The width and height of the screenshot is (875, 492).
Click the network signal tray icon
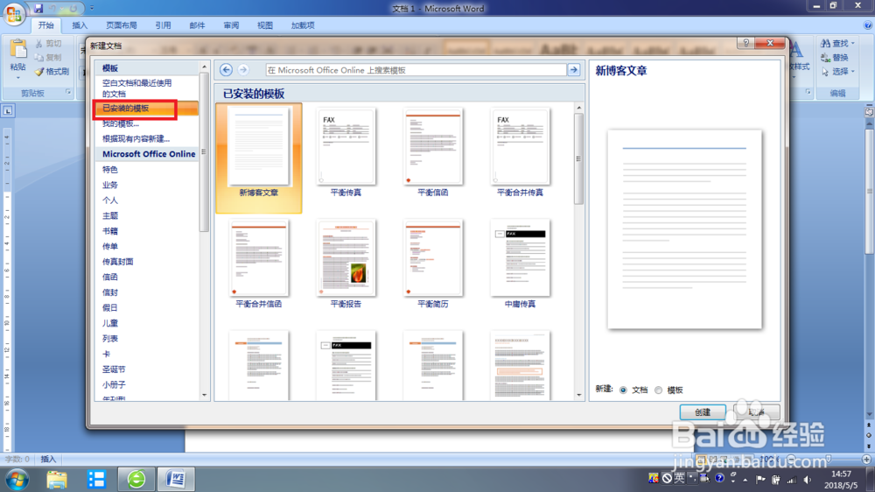(791, 480)
